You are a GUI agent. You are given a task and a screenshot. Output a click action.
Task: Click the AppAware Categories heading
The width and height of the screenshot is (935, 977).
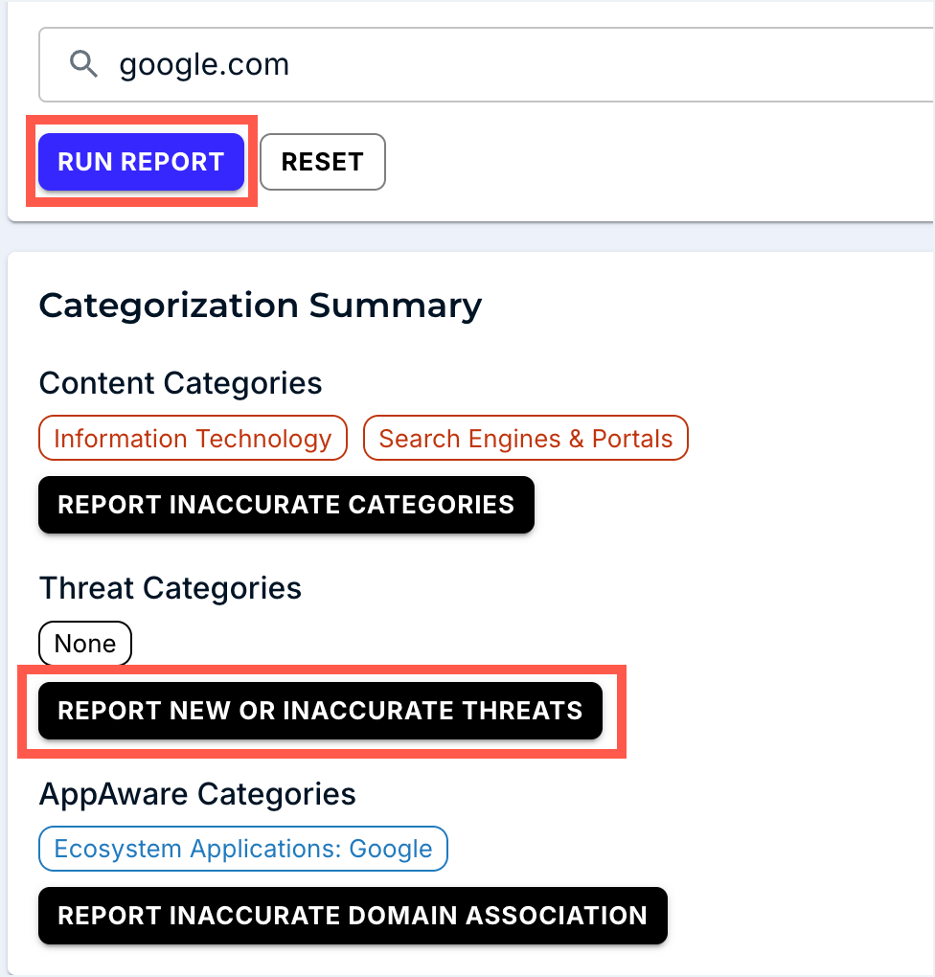196,794
